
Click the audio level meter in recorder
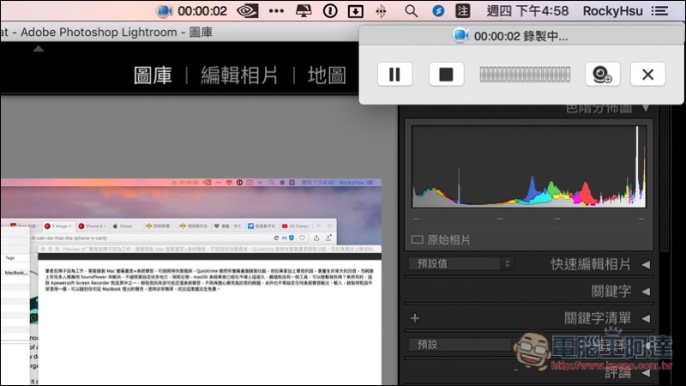pos(525,74)
